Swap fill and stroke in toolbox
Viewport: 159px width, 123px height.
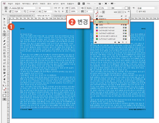tap(6, 85)
